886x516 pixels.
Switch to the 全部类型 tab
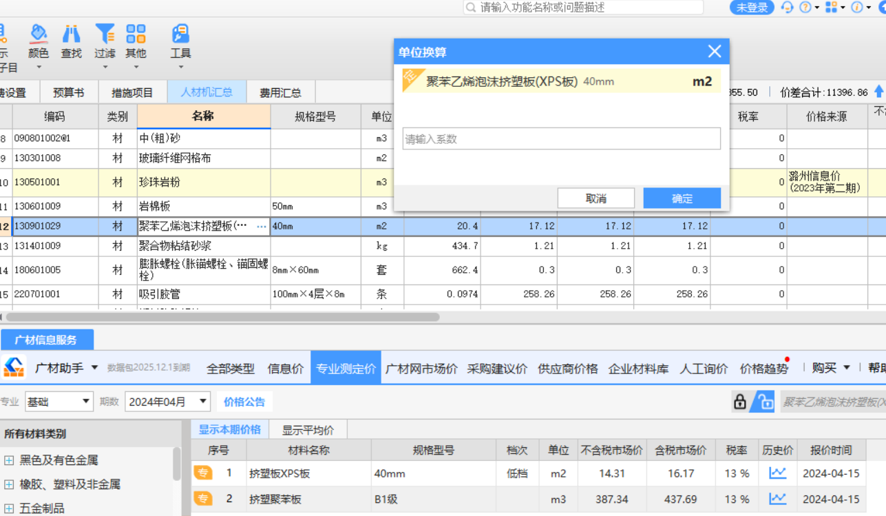pyautogui.click(x=231, y=369)
